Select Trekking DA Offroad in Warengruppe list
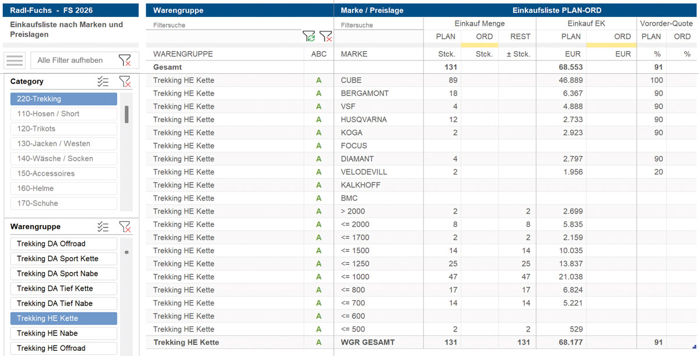699x356 pixels. [x=63, y=244]
